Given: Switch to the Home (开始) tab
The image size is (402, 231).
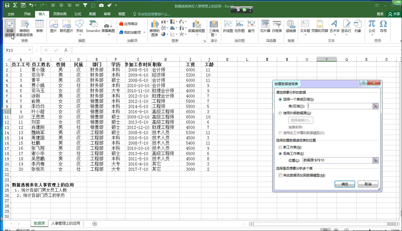Looking at the screenshot, I should [27, 14].
